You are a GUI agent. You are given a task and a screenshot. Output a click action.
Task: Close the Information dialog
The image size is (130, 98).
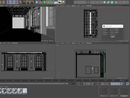122,26
